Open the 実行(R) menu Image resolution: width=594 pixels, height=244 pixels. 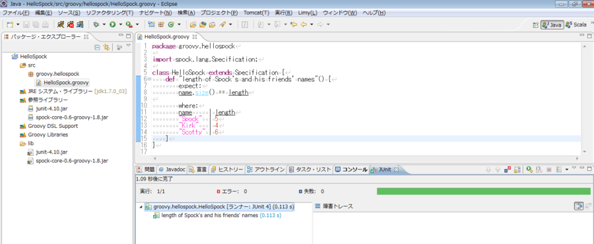[x=283, y=13]
